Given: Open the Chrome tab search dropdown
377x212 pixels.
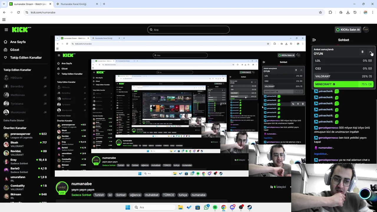Looking at the screenshot, I should pyautogui.click(x=4, y=4).
